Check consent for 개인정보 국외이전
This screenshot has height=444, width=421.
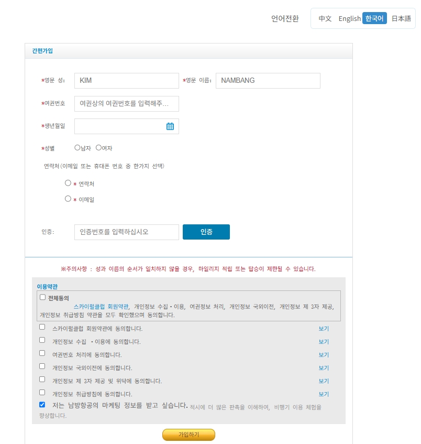tap(41, 365)
